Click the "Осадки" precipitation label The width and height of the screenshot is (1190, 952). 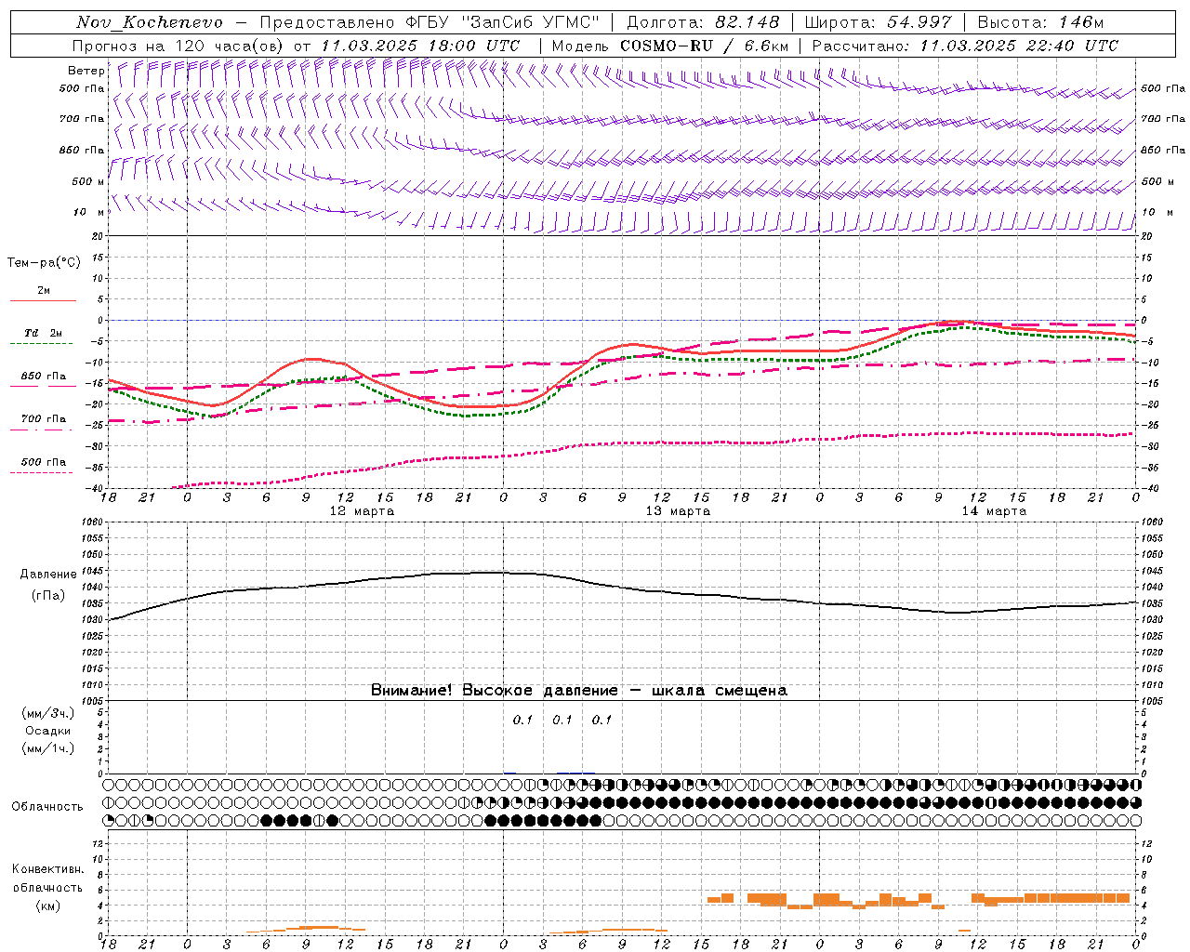tap(48, 731)
